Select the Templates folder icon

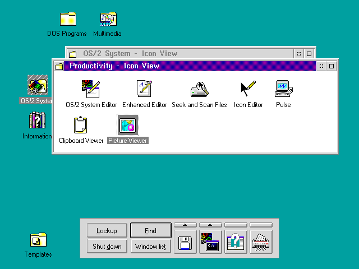coord(38,240)
